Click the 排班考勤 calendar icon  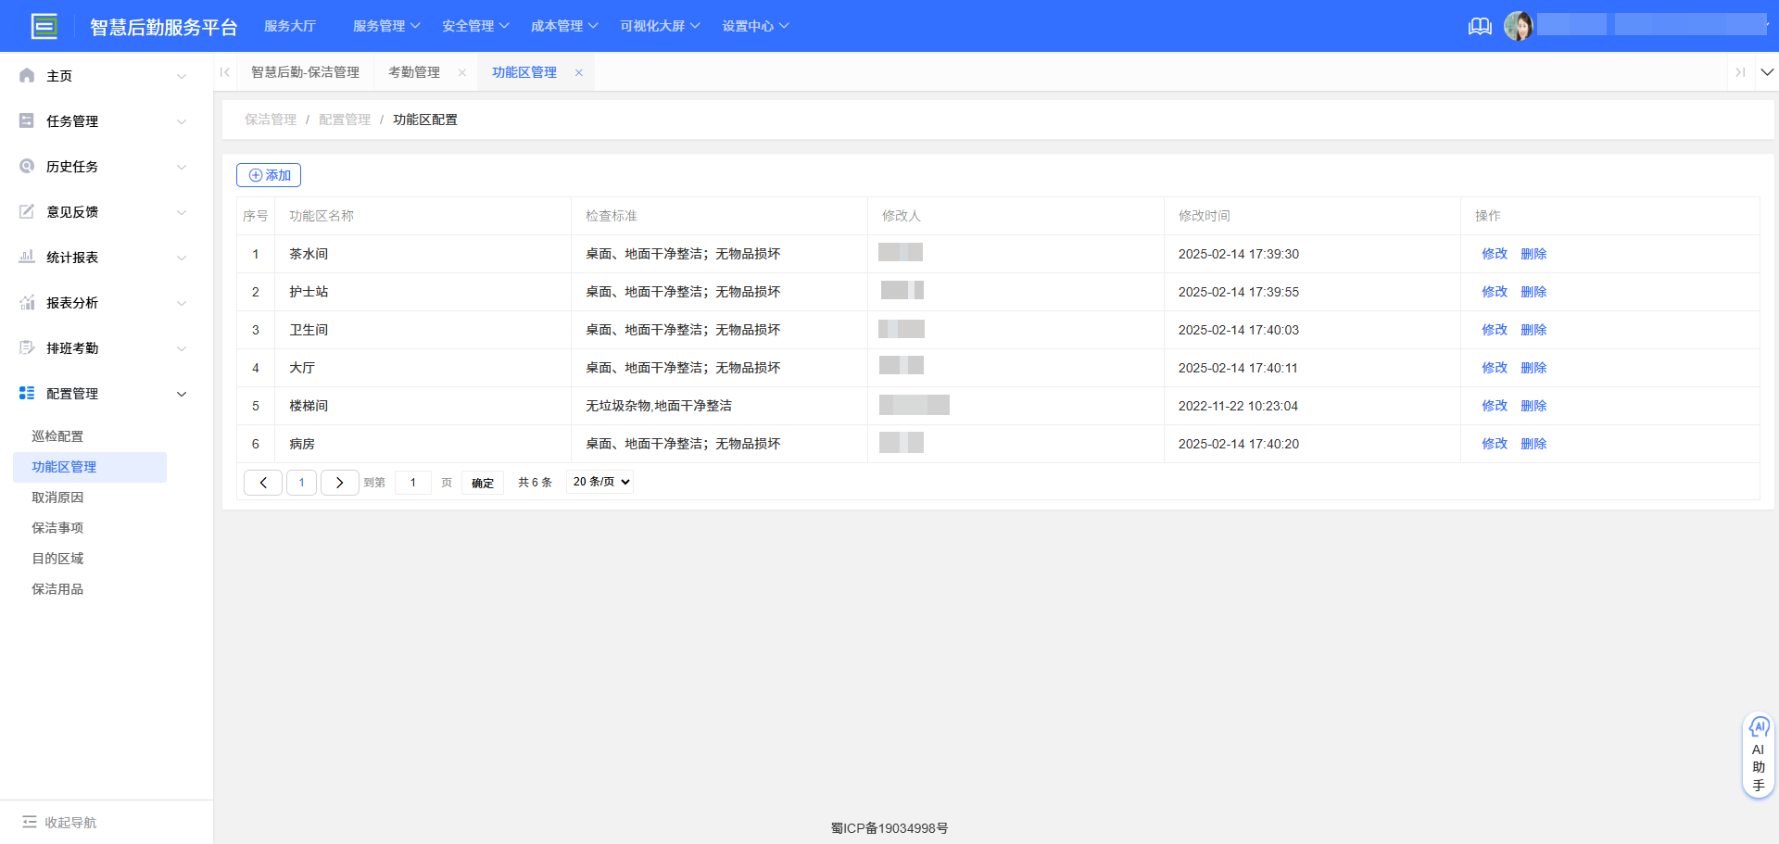(x=27, y=347)
